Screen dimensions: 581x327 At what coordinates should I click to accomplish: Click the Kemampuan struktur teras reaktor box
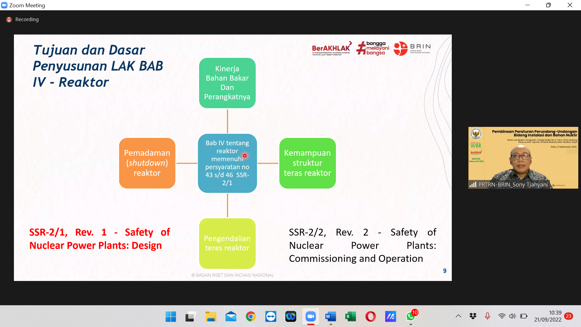tap(307, 163)
